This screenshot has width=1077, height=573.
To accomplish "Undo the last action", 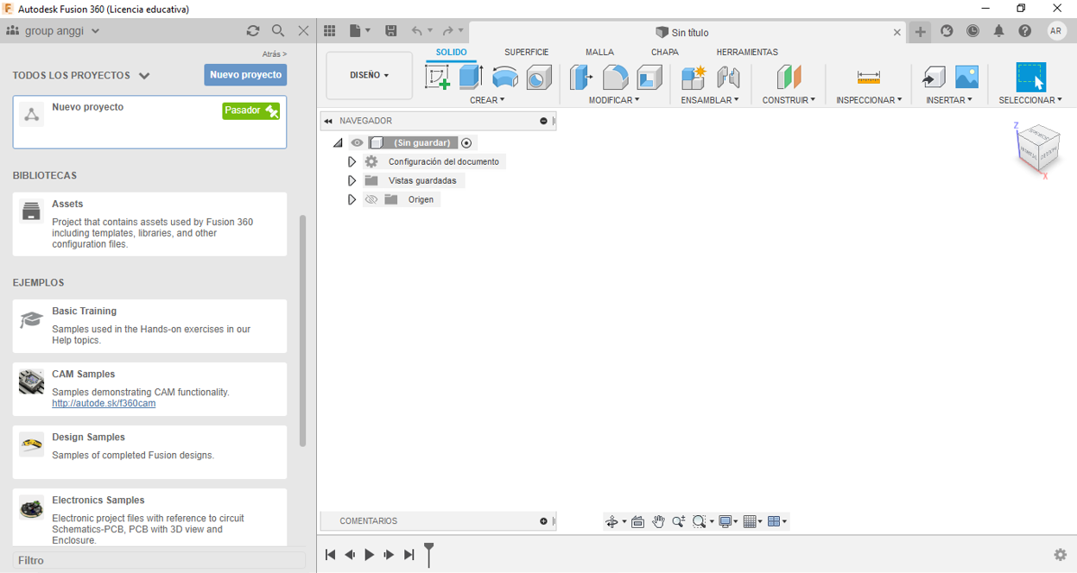I will (417, 31).
